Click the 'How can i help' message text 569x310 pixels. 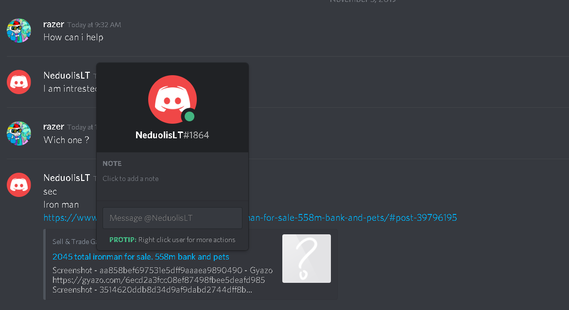tap(73, 37)
